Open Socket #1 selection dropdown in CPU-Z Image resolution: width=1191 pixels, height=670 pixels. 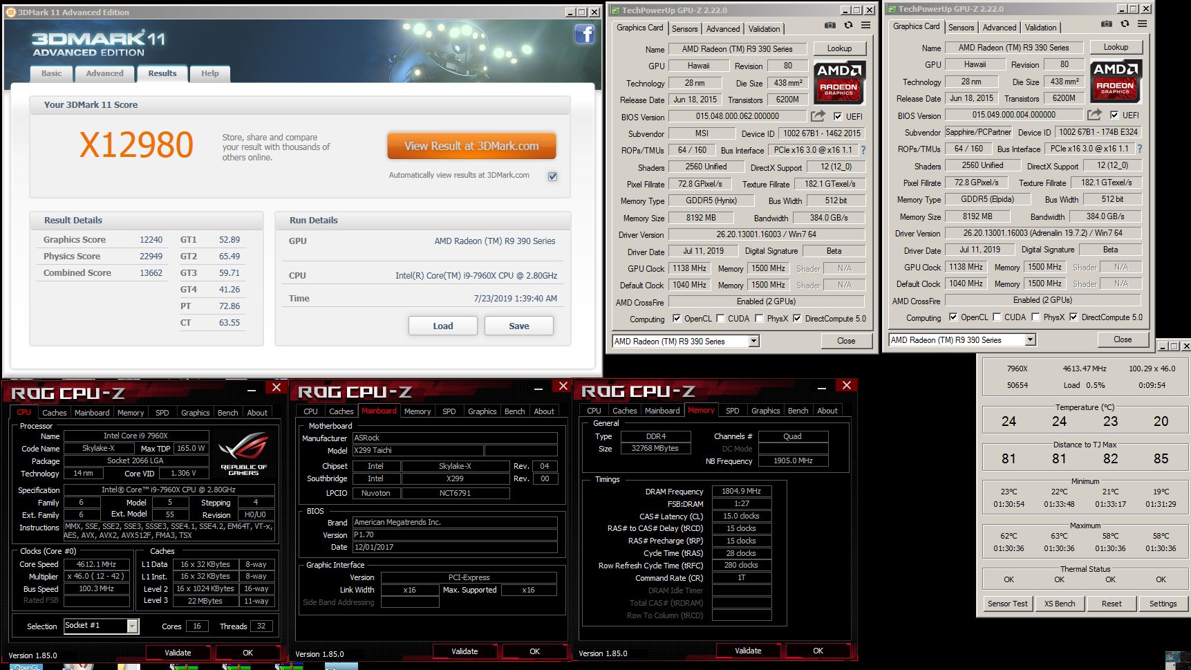coord(133,626)
